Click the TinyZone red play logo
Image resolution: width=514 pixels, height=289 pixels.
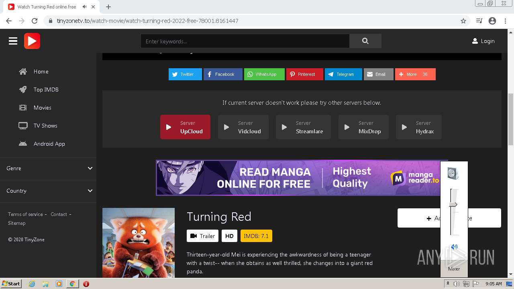pos(32,41)
